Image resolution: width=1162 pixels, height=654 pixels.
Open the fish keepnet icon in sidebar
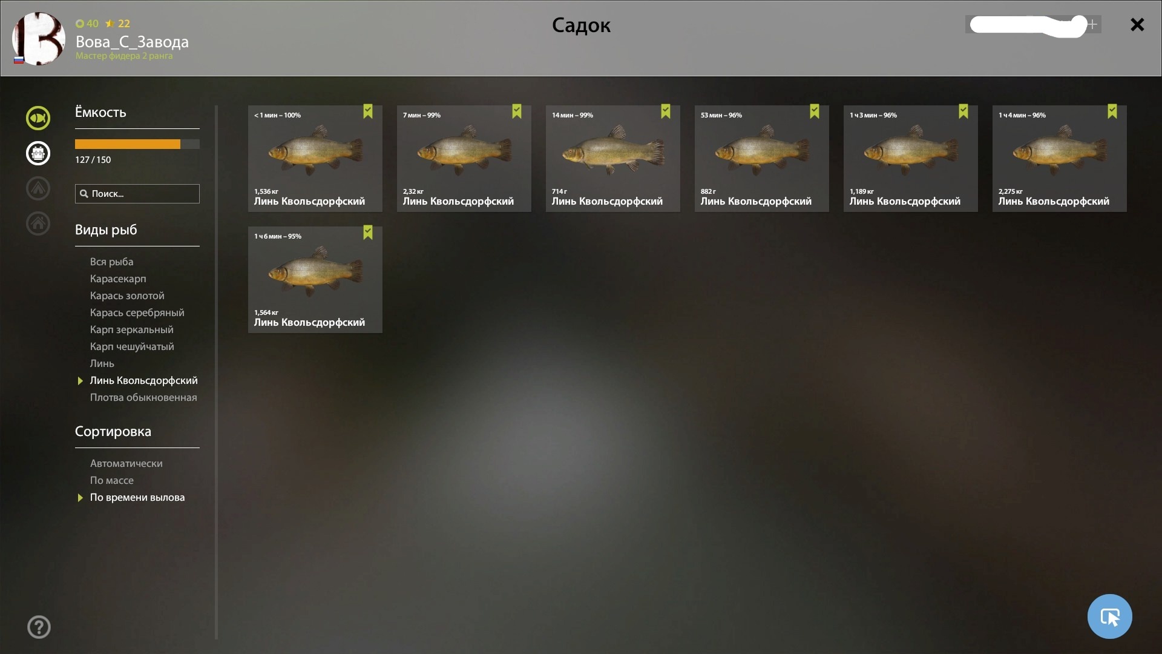click(x=38, y=118)
